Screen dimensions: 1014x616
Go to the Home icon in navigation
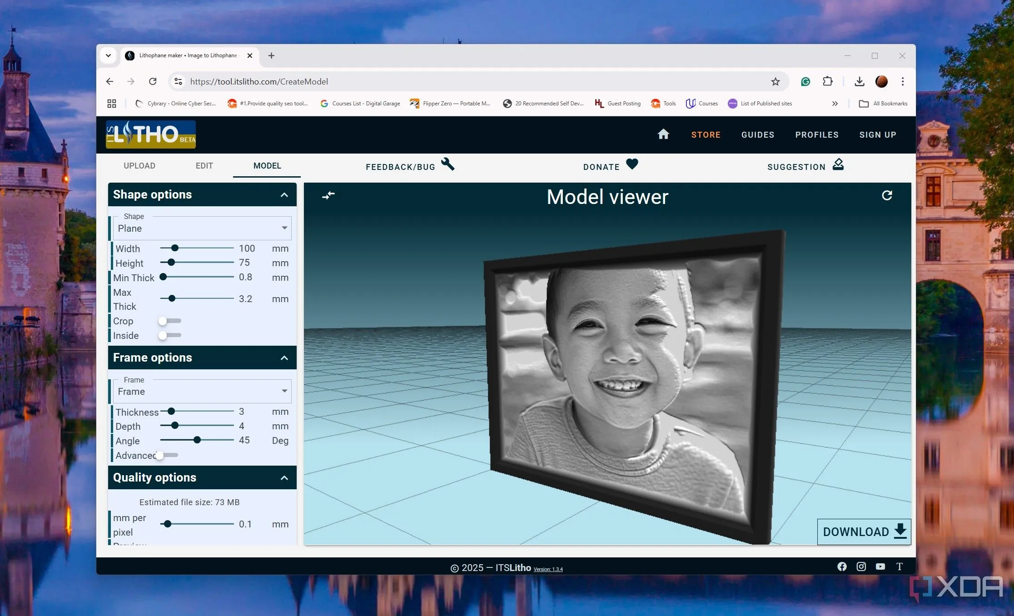coord(663,134)
